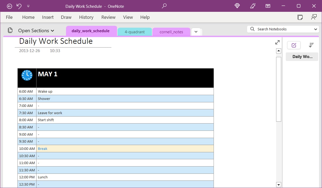
Task: Expand the Open Sections dropdown
Action: point(53,31)
